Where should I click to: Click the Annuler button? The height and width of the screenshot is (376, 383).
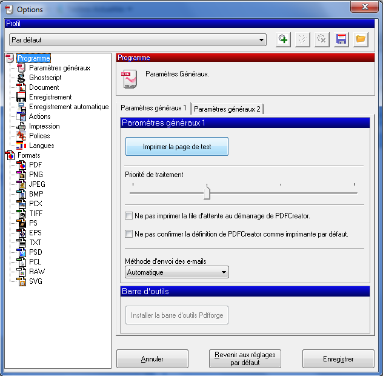(152, 359)
